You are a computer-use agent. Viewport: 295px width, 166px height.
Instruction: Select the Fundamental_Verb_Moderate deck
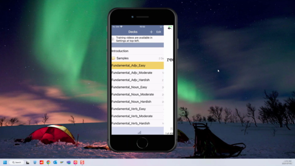137,116
